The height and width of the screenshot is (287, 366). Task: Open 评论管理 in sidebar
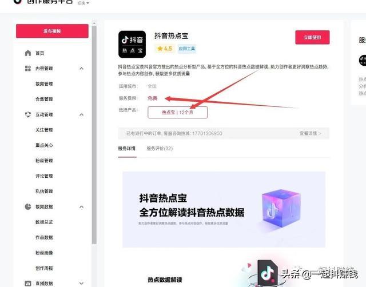(44, 176)
